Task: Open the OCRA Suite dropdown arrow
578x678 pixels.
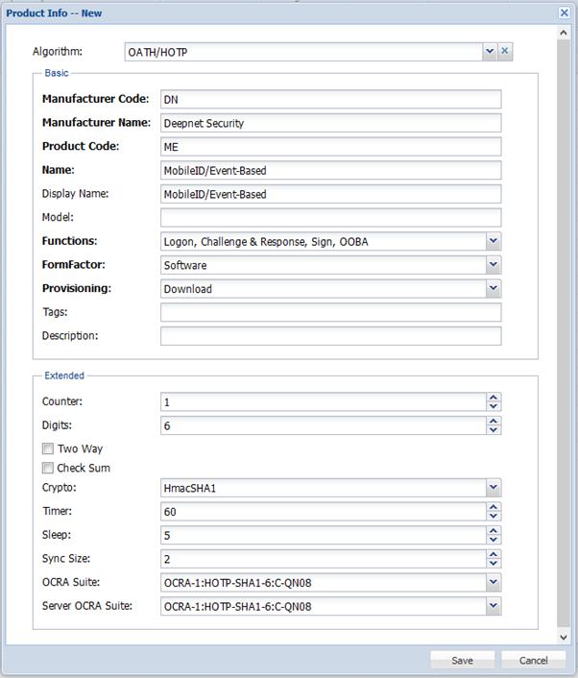Action: coord(494,582)
